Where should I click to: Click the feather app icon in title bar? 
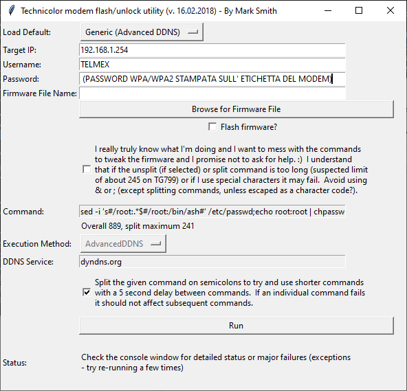tap(12, 10)
